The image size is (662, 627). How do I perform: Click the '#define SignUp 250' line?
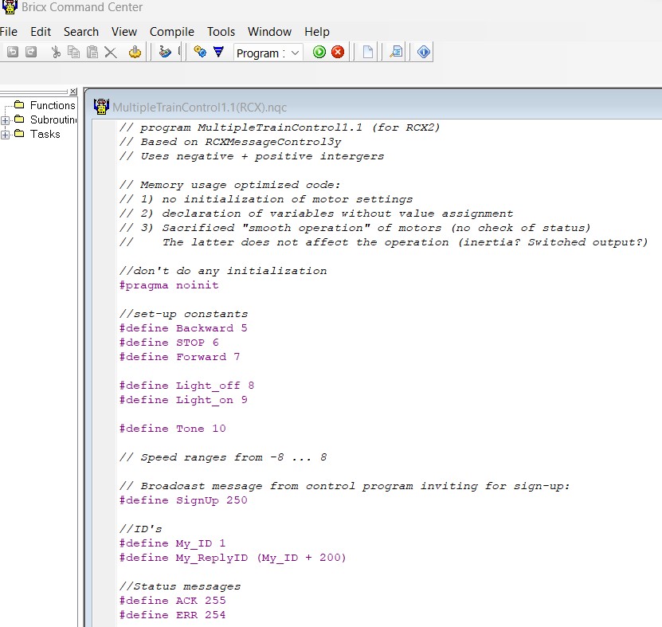click(183, 500)
